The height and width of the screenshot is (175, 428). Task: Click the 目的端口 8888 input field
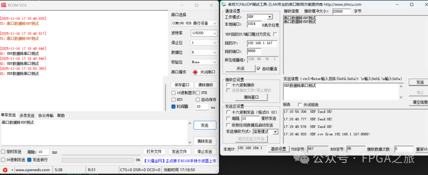pyautogui.click(x=254, y=51)
